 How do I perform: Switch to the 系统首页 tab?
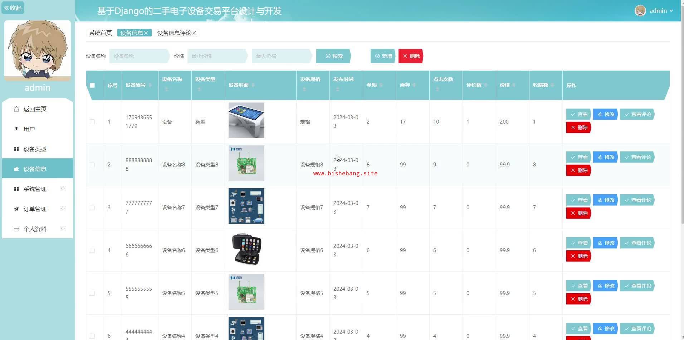pos(101,33)
